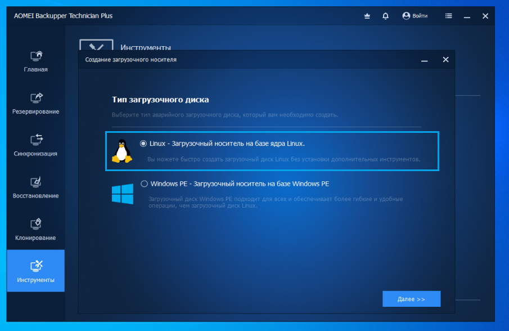Screen dimensions: 509x331
Task: Click the Тип загрузочного диска heading
Action: [160, 100]
